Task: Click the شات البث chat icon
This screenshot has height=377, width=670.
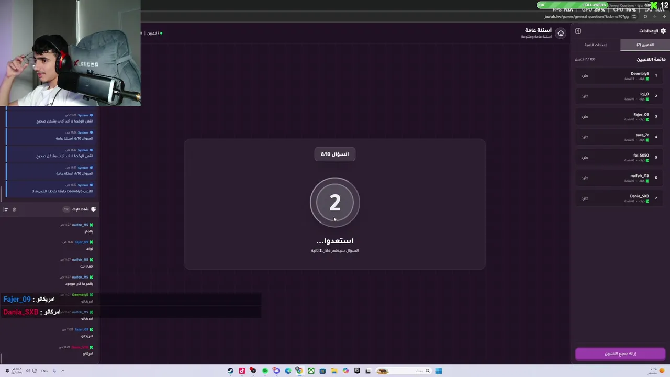Action: (x=93, y=209)
